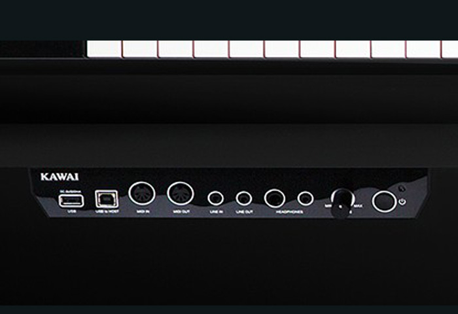Click the LINE OUT jack
Screen dimensions: 458x314
pyautogui.click(x=244, y=198)
